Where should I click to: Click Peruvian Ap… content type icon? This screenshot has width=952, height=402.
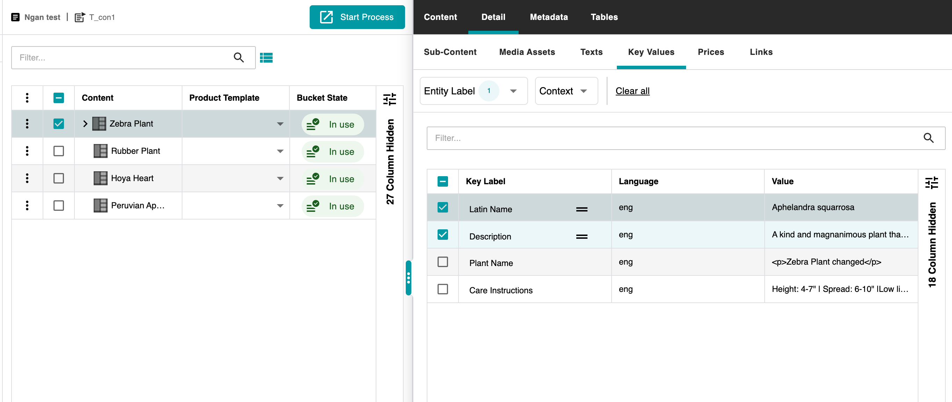(x=101, y=206)
